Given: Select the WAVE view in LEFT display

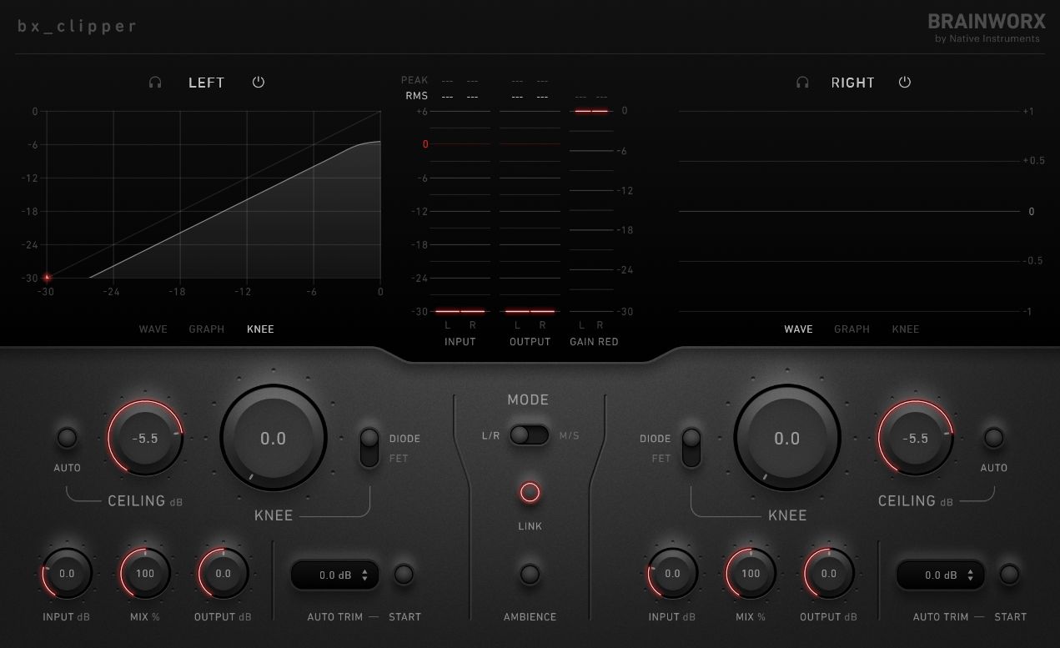Looking at the screenshot, I should pyautogui.click(x=153, y=329).
